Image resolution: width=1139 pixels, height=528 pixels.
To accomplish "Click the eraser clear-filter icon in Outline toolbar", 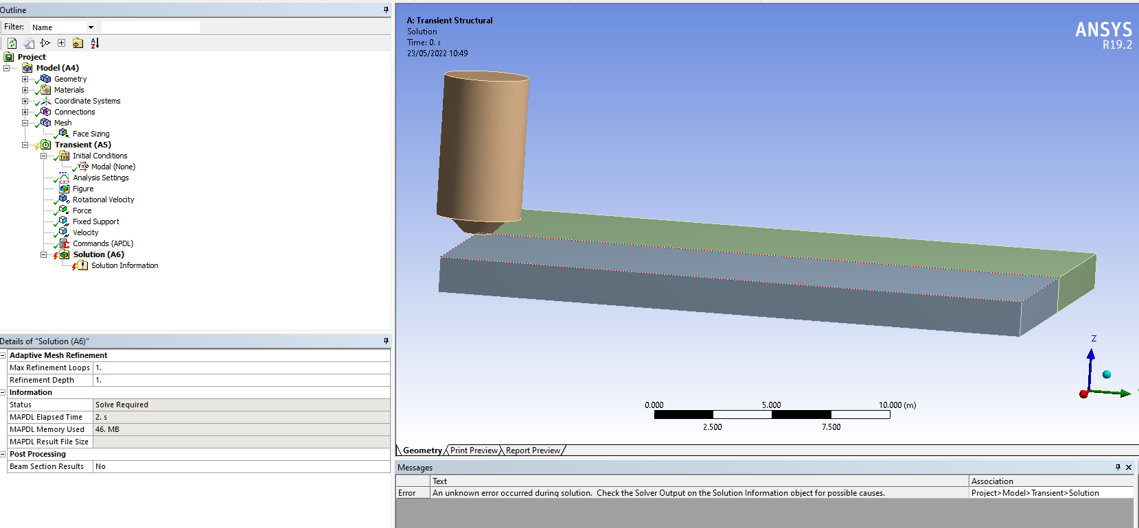I will 29,43.
